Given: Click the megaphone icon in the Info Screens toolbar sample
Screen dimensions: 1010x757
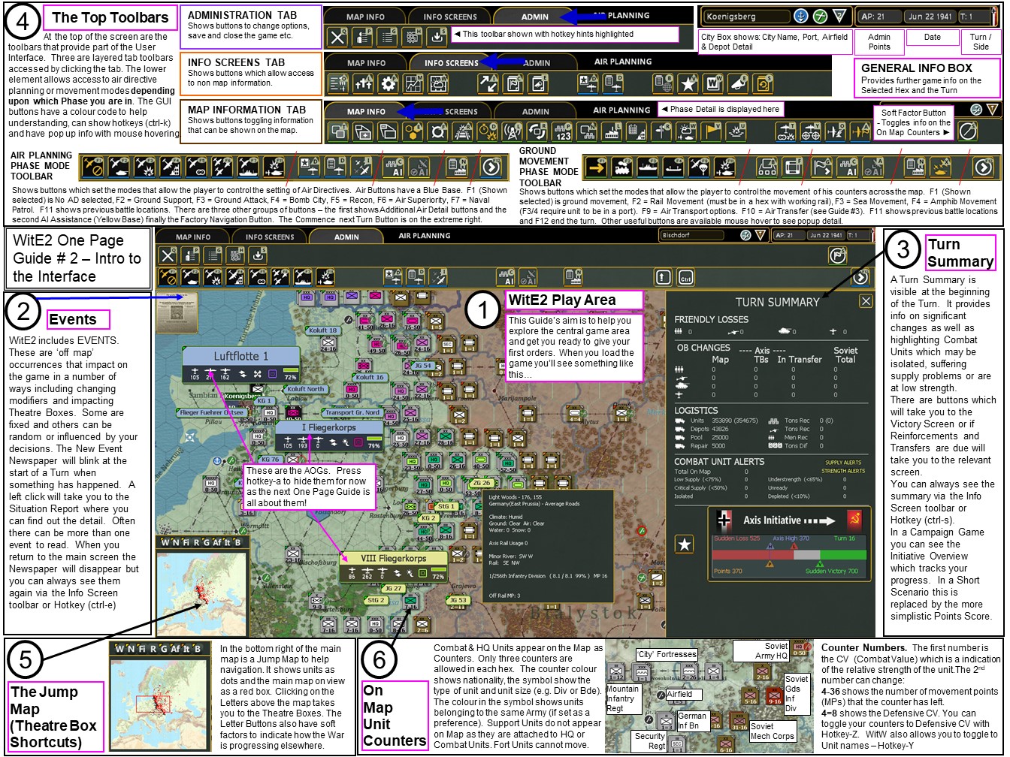Looking at the screenshot, I should click(738, 83).
